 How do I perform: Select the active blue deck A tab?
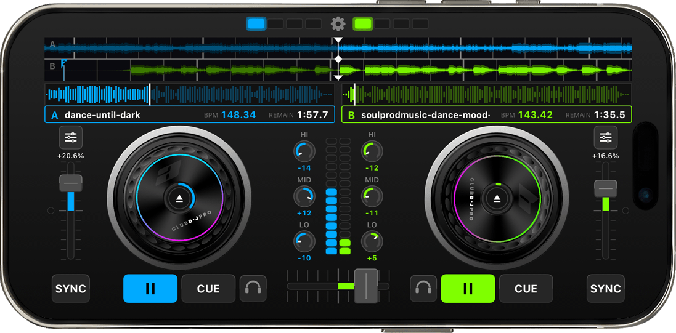(256, 23)
